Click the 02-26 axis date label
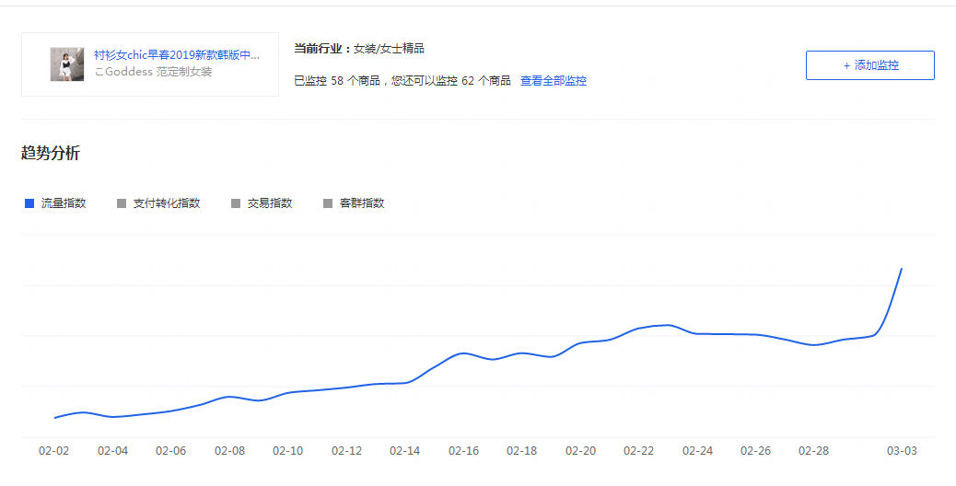Viewport: 956px width, 486px height. (756, 451)
